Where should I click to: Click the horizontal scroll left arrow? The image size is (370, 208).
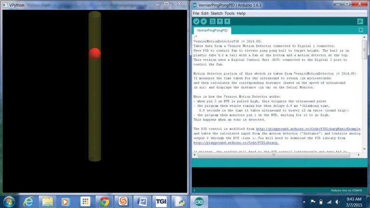(x=195, y=155)
